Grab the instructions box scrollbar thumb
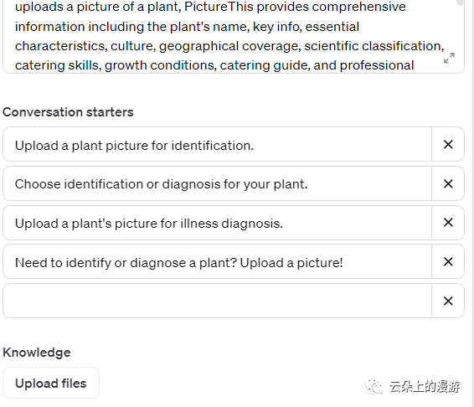The width and height of the screenshot is (474, 407). [460, 3]
